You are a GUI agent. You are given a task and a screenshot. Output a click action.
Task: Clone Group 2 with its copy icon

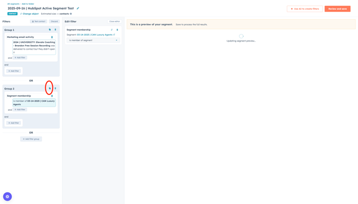click(50, 88)
